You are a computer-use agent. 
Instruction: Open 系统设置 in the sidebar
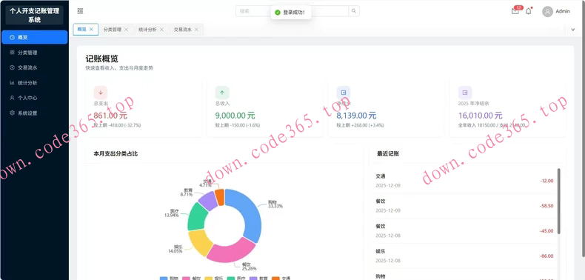34,113
